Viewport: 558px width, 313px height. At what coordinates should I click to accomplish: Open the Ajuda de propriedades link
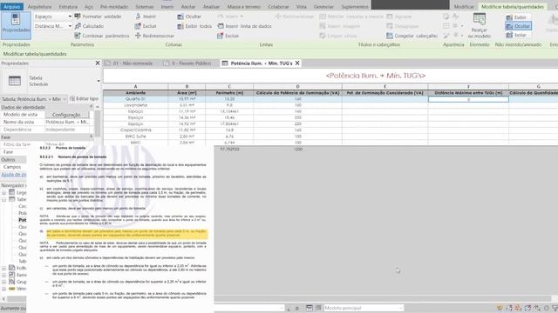pyautogui.click(x=14, y=174)
